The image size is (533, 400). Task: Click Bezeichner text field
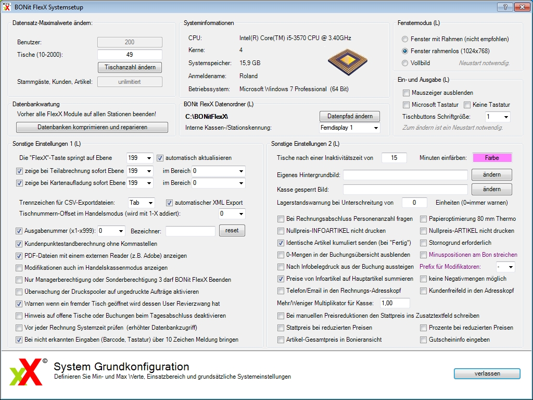(191, 231)
